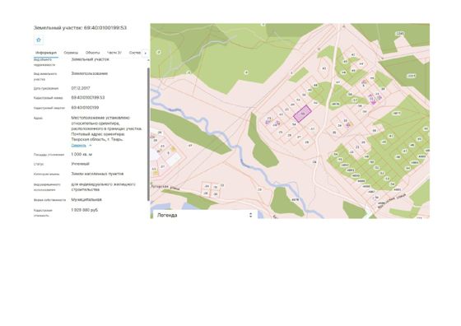Click the value Муниципальная
Screen dimensions: 461x326
[x=86, y=199]
